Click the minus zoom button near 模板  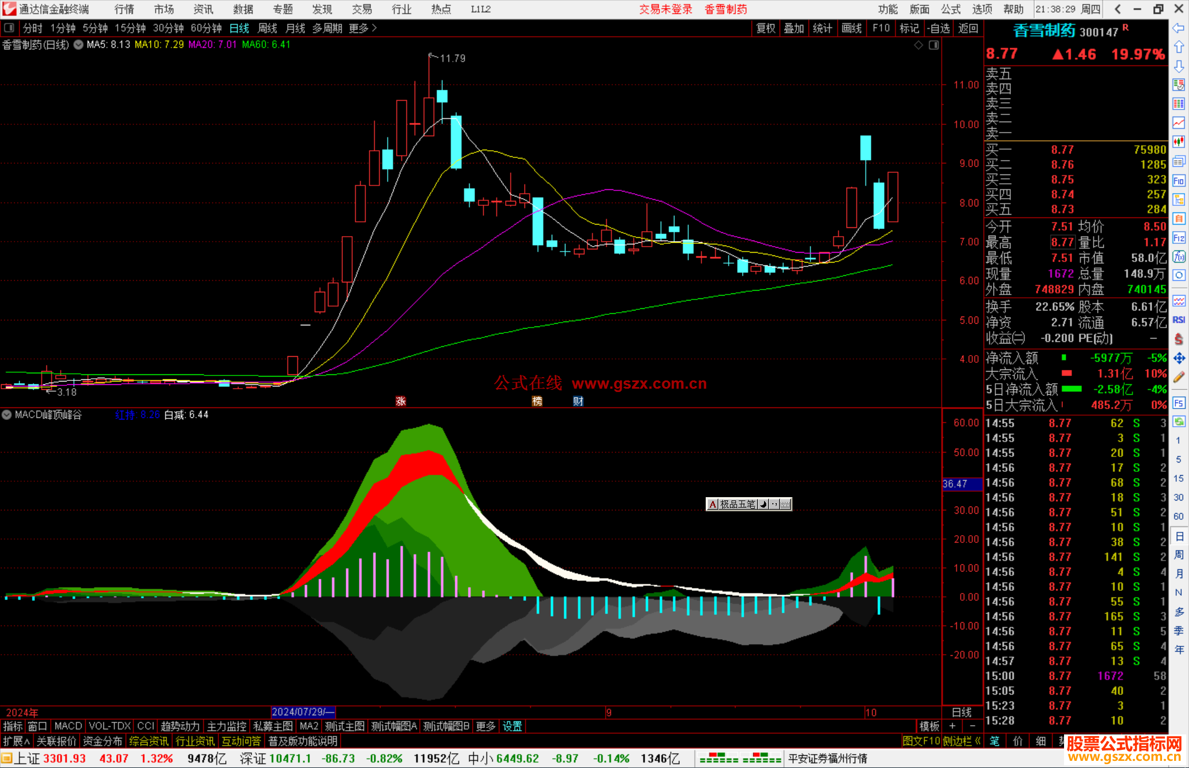click(972, 726)
